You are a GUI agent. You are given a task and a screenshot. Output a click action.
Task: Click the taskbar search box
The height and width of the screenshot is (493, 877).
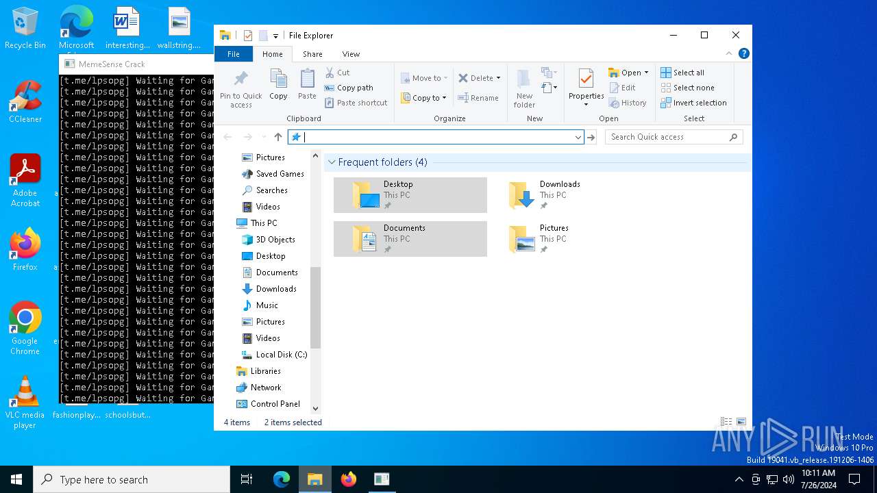click(x=132, y=479)
